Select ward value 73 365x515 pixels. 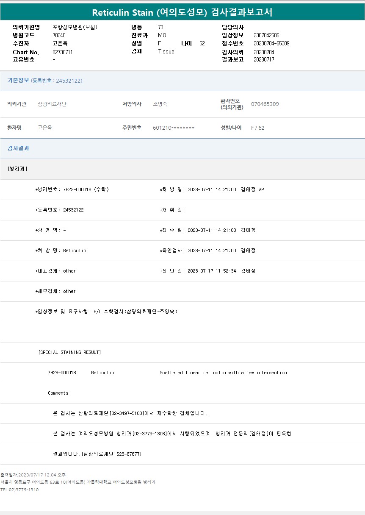pos(161,27)
